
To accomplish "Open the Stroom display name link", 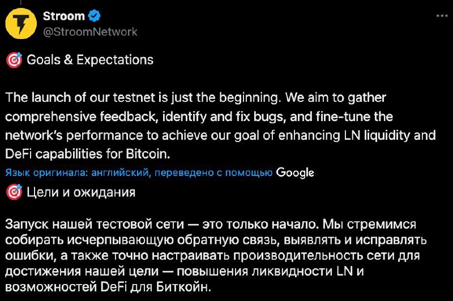I will click(64, 16).
